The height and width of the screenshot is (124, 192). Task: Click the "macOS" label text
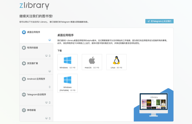point(88,68)
